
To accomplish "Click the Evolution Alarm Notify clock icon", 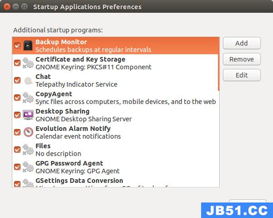I will coord(28,132).
